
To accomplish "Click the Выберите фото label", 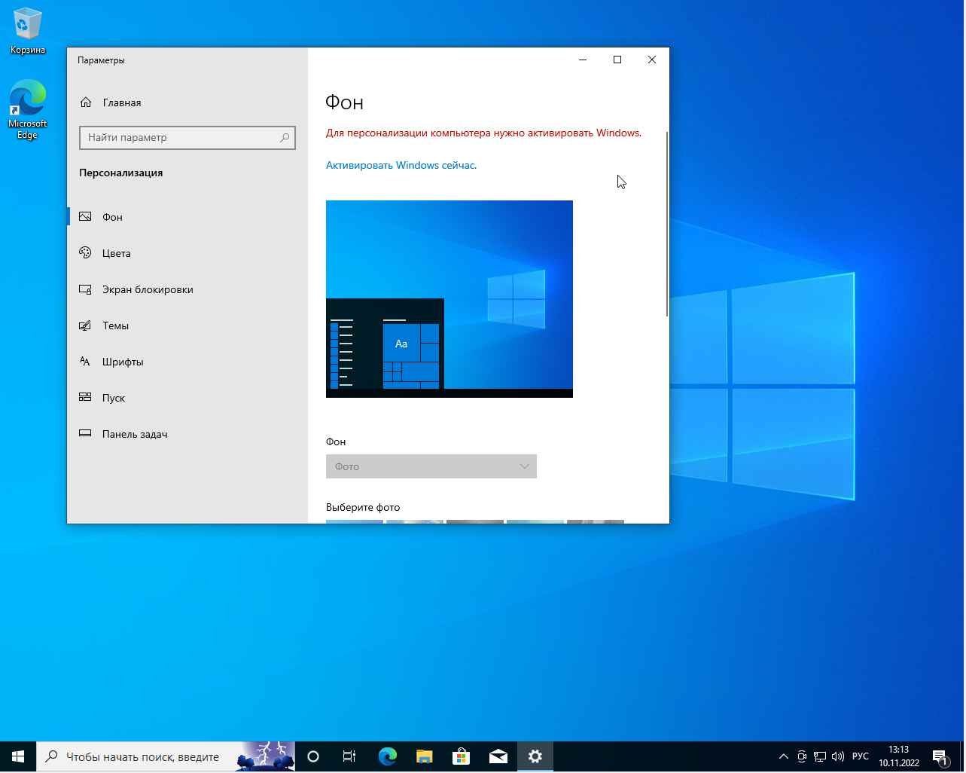I will click(x=363, y=507).
